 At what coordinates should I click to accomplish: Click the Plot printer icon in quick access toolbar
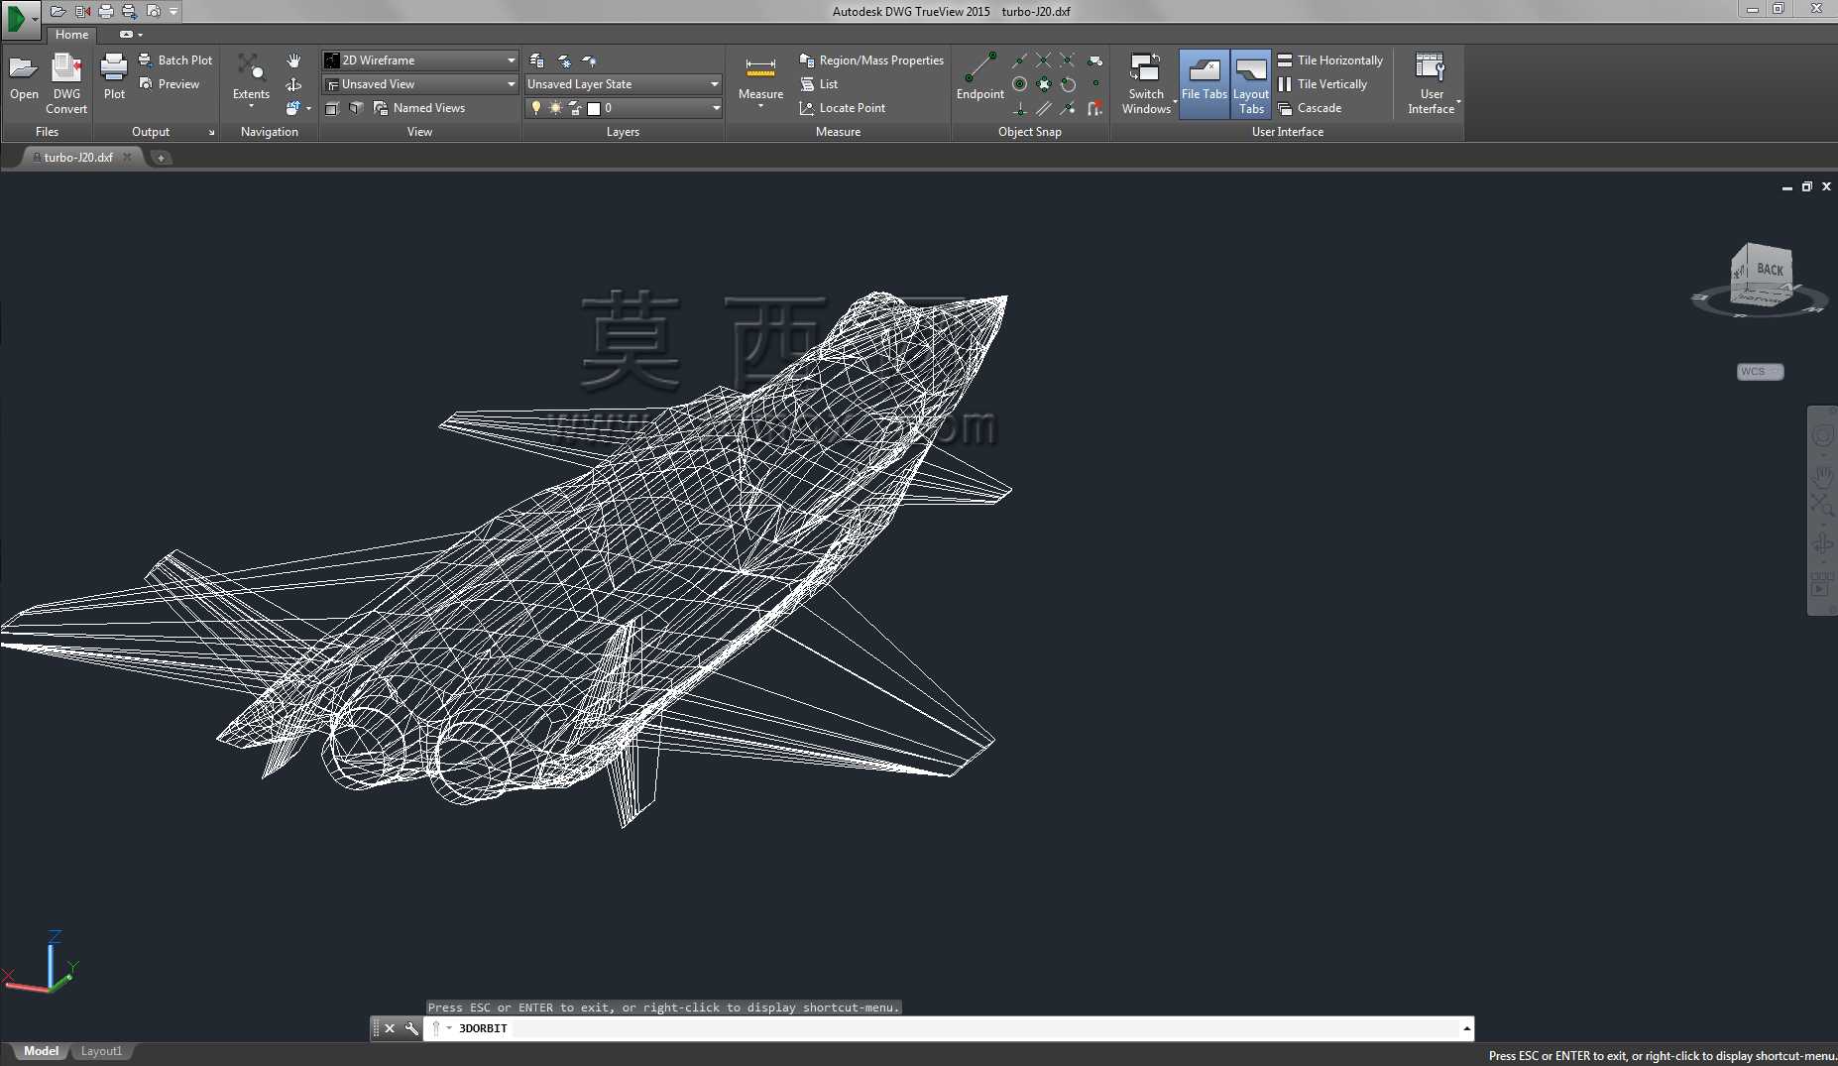[106, 11]
